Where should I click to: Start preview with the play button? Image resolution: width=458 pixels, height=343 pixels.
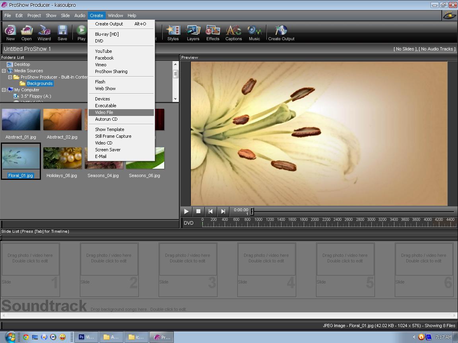(186, 212)
